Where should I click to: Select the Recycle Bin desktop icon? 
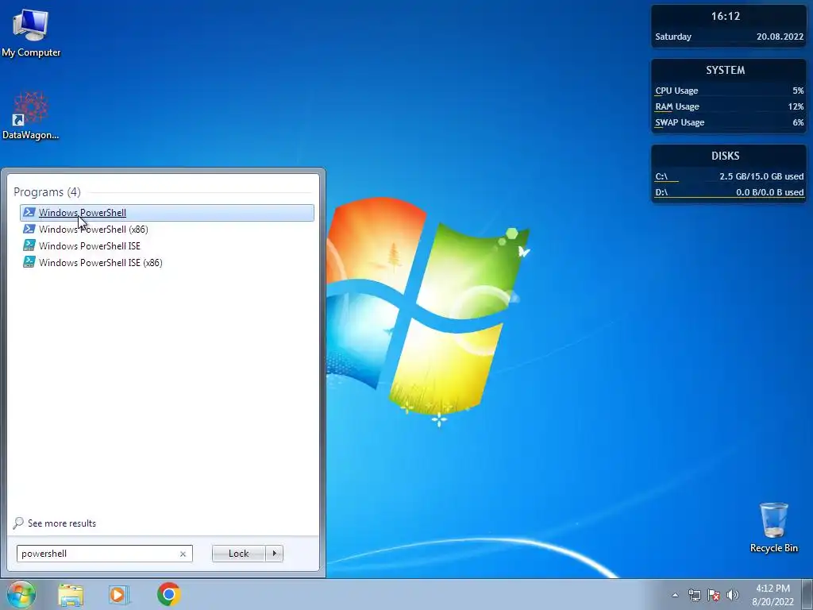(x=773, y=527)
